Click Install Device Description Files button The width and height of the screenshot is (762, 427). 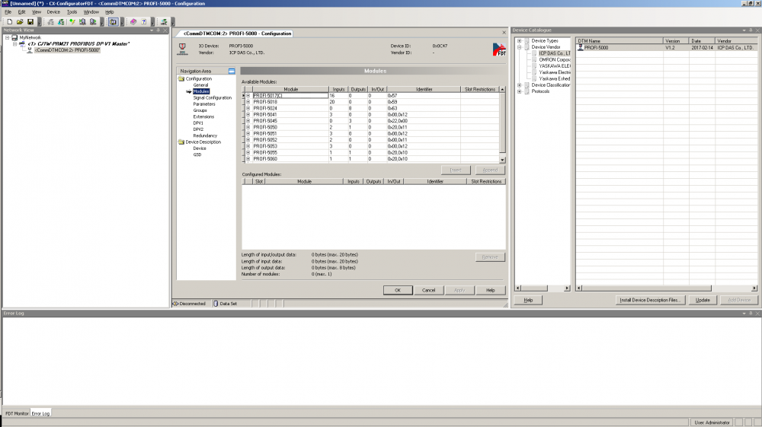coord(651,300)
